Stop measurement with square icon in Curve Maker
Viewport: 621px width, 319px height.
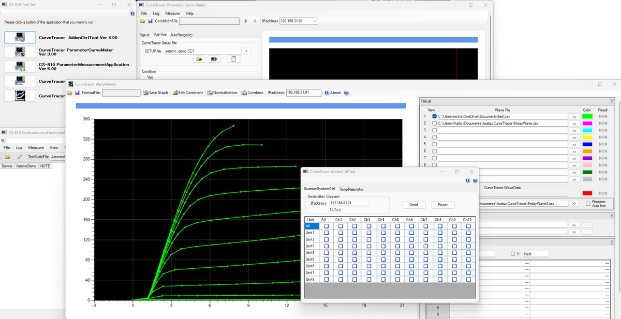255,21
